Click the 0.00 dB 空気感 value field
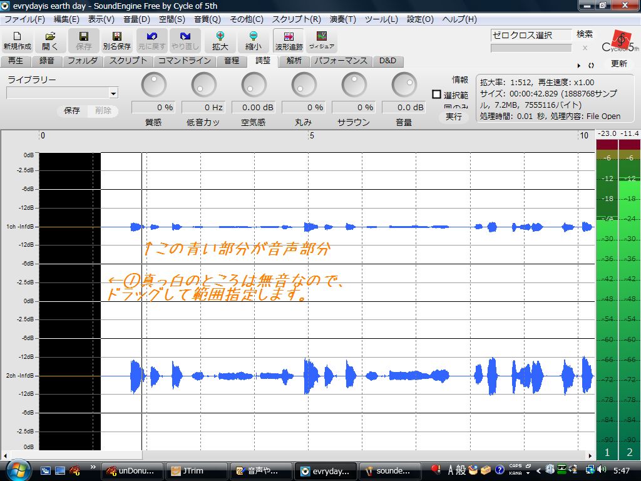The image size is (641, 481). pyautogui.click(x=254, y=108)
